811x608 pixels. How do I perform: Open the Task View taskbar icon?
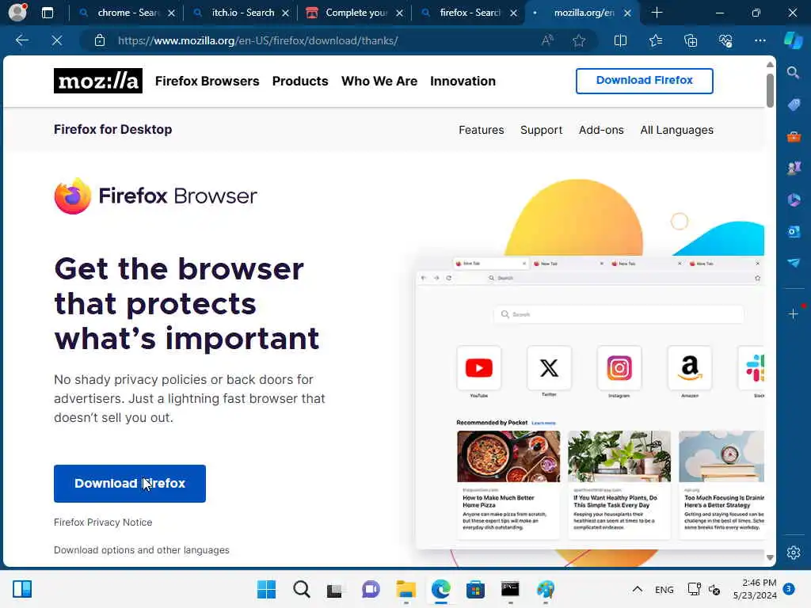(335, 589)
